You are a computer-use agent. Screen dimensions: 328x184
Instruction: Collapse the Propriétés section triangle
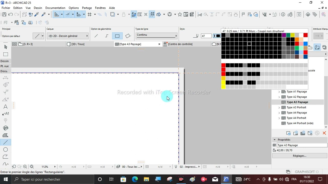coord(274,140)
